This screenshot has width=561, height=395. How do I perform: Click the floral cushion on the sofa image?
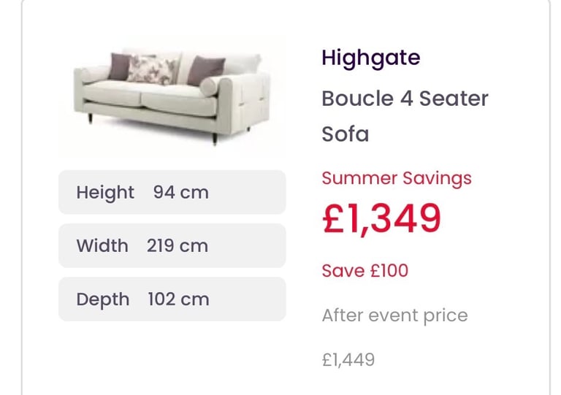[152, 70]
